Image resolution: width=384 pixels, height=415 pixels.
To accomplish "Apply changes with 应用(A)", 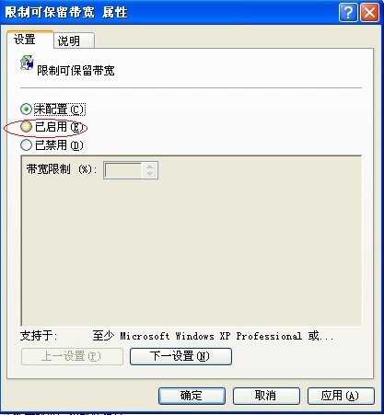I will pos(341,396).
